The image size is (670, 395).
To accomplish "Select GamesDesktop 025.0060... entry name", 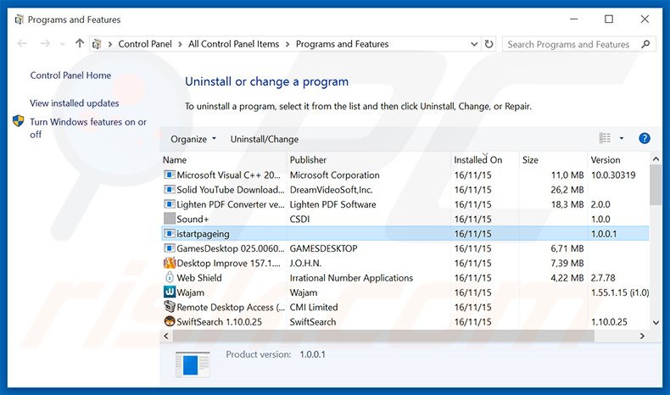I will click(231, 248).
